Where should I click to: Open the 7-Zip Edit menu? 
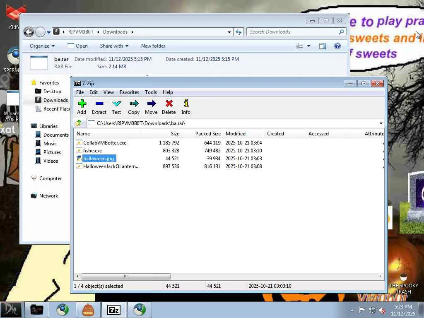click(94, 92)
